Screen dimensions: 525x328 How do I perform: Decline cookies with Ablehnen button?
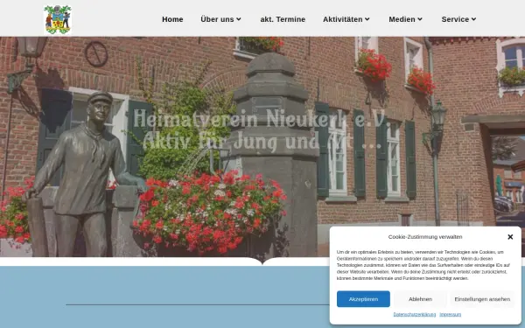(420, 299)
